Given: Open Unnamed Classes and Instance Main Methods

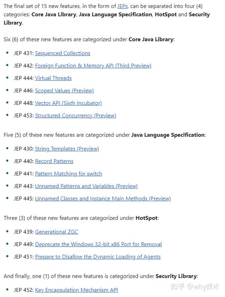Looking at the screenshot, I should pos(103,199).
